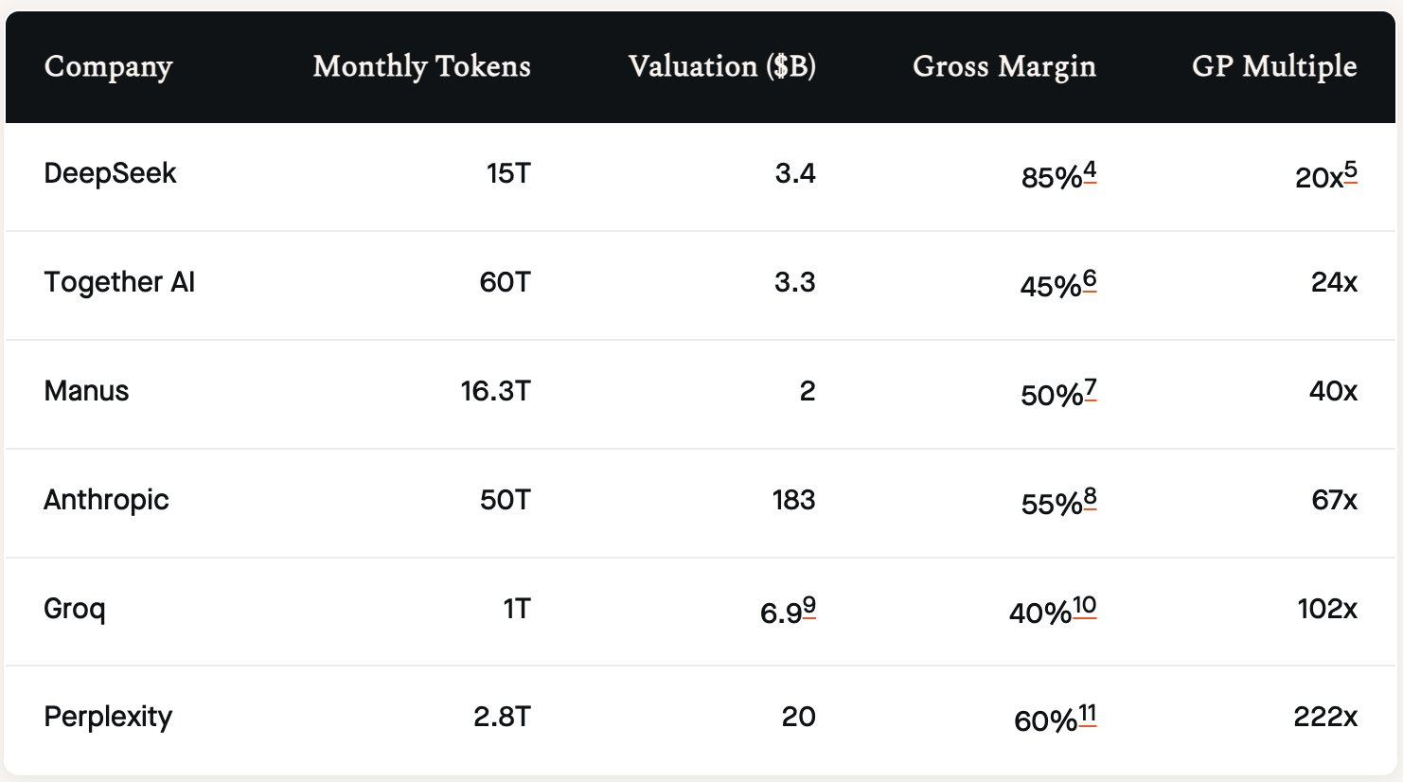
Task: Select the Valuation ($B) column header
Action: pyautogui.click(x=721, y=66)
